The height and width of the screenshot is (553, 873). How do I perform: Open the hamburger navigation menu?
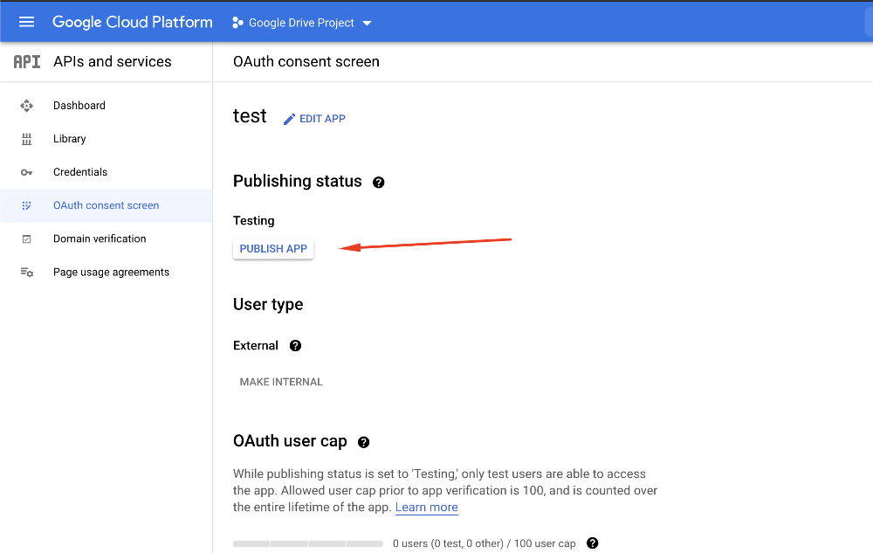pos(26,22)
